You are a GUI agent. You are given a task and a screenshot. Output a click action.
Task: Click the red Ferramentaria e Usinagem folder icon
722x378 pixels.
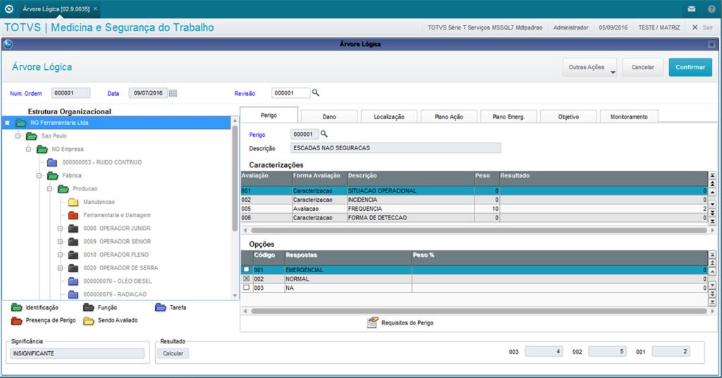click(x=73, y=215)
